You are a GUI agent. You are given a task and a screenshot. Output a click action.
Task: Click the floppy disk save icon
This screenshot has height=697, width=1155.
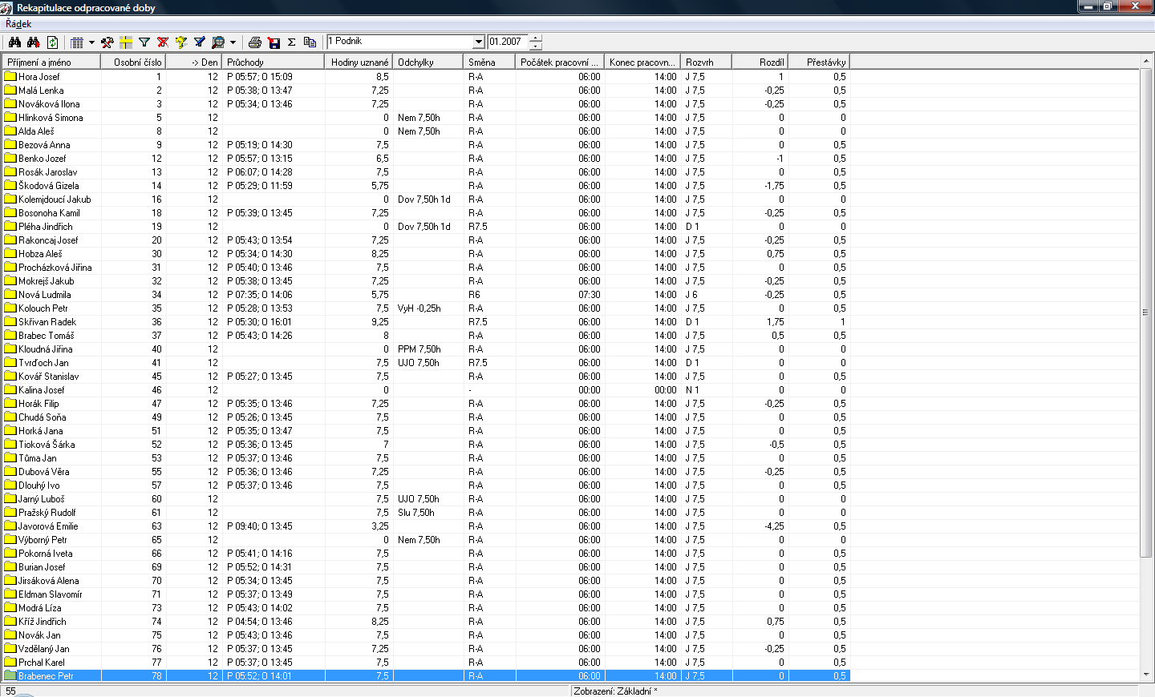pos(274,42)
